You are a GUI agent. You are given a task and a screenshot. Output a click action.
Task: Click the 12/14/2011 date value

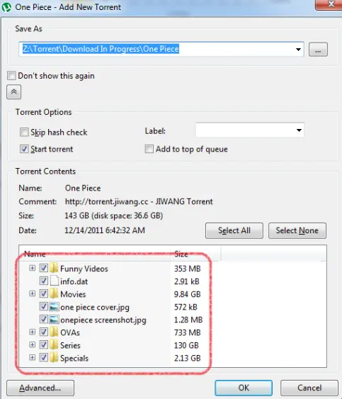point(105,230)
